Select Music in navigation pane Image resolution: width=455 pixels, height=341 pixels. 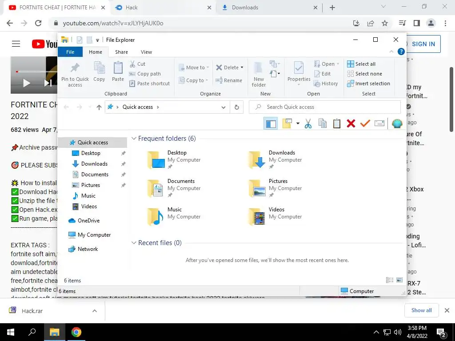pos(88,196)
